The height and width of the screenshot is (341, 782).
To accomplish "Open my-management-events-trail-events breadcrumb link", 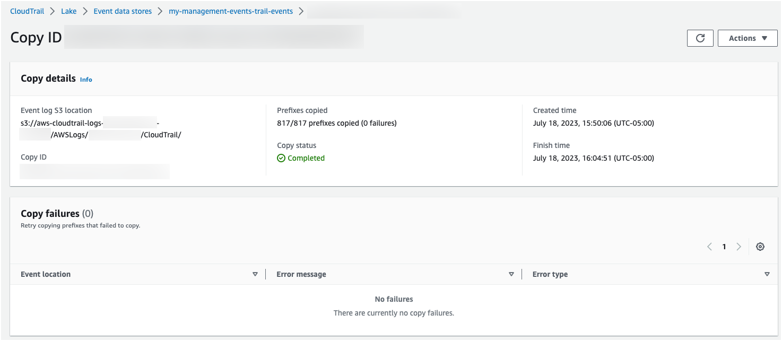I will point(230,11).
